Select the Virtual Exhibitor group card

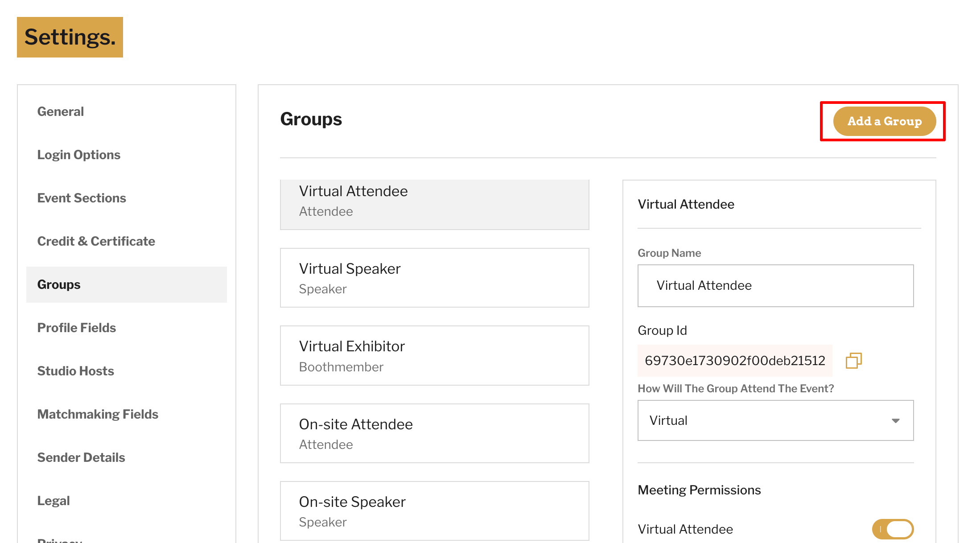point(434,355)
